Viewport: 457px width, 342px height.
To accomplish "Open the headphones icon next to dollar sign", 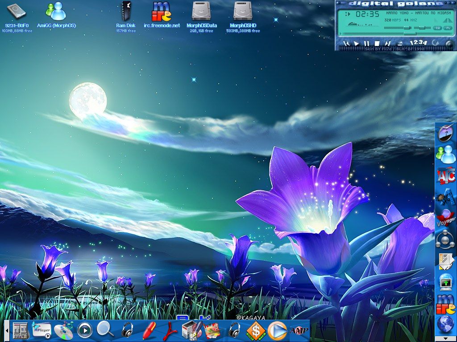I will coord(235,330).
